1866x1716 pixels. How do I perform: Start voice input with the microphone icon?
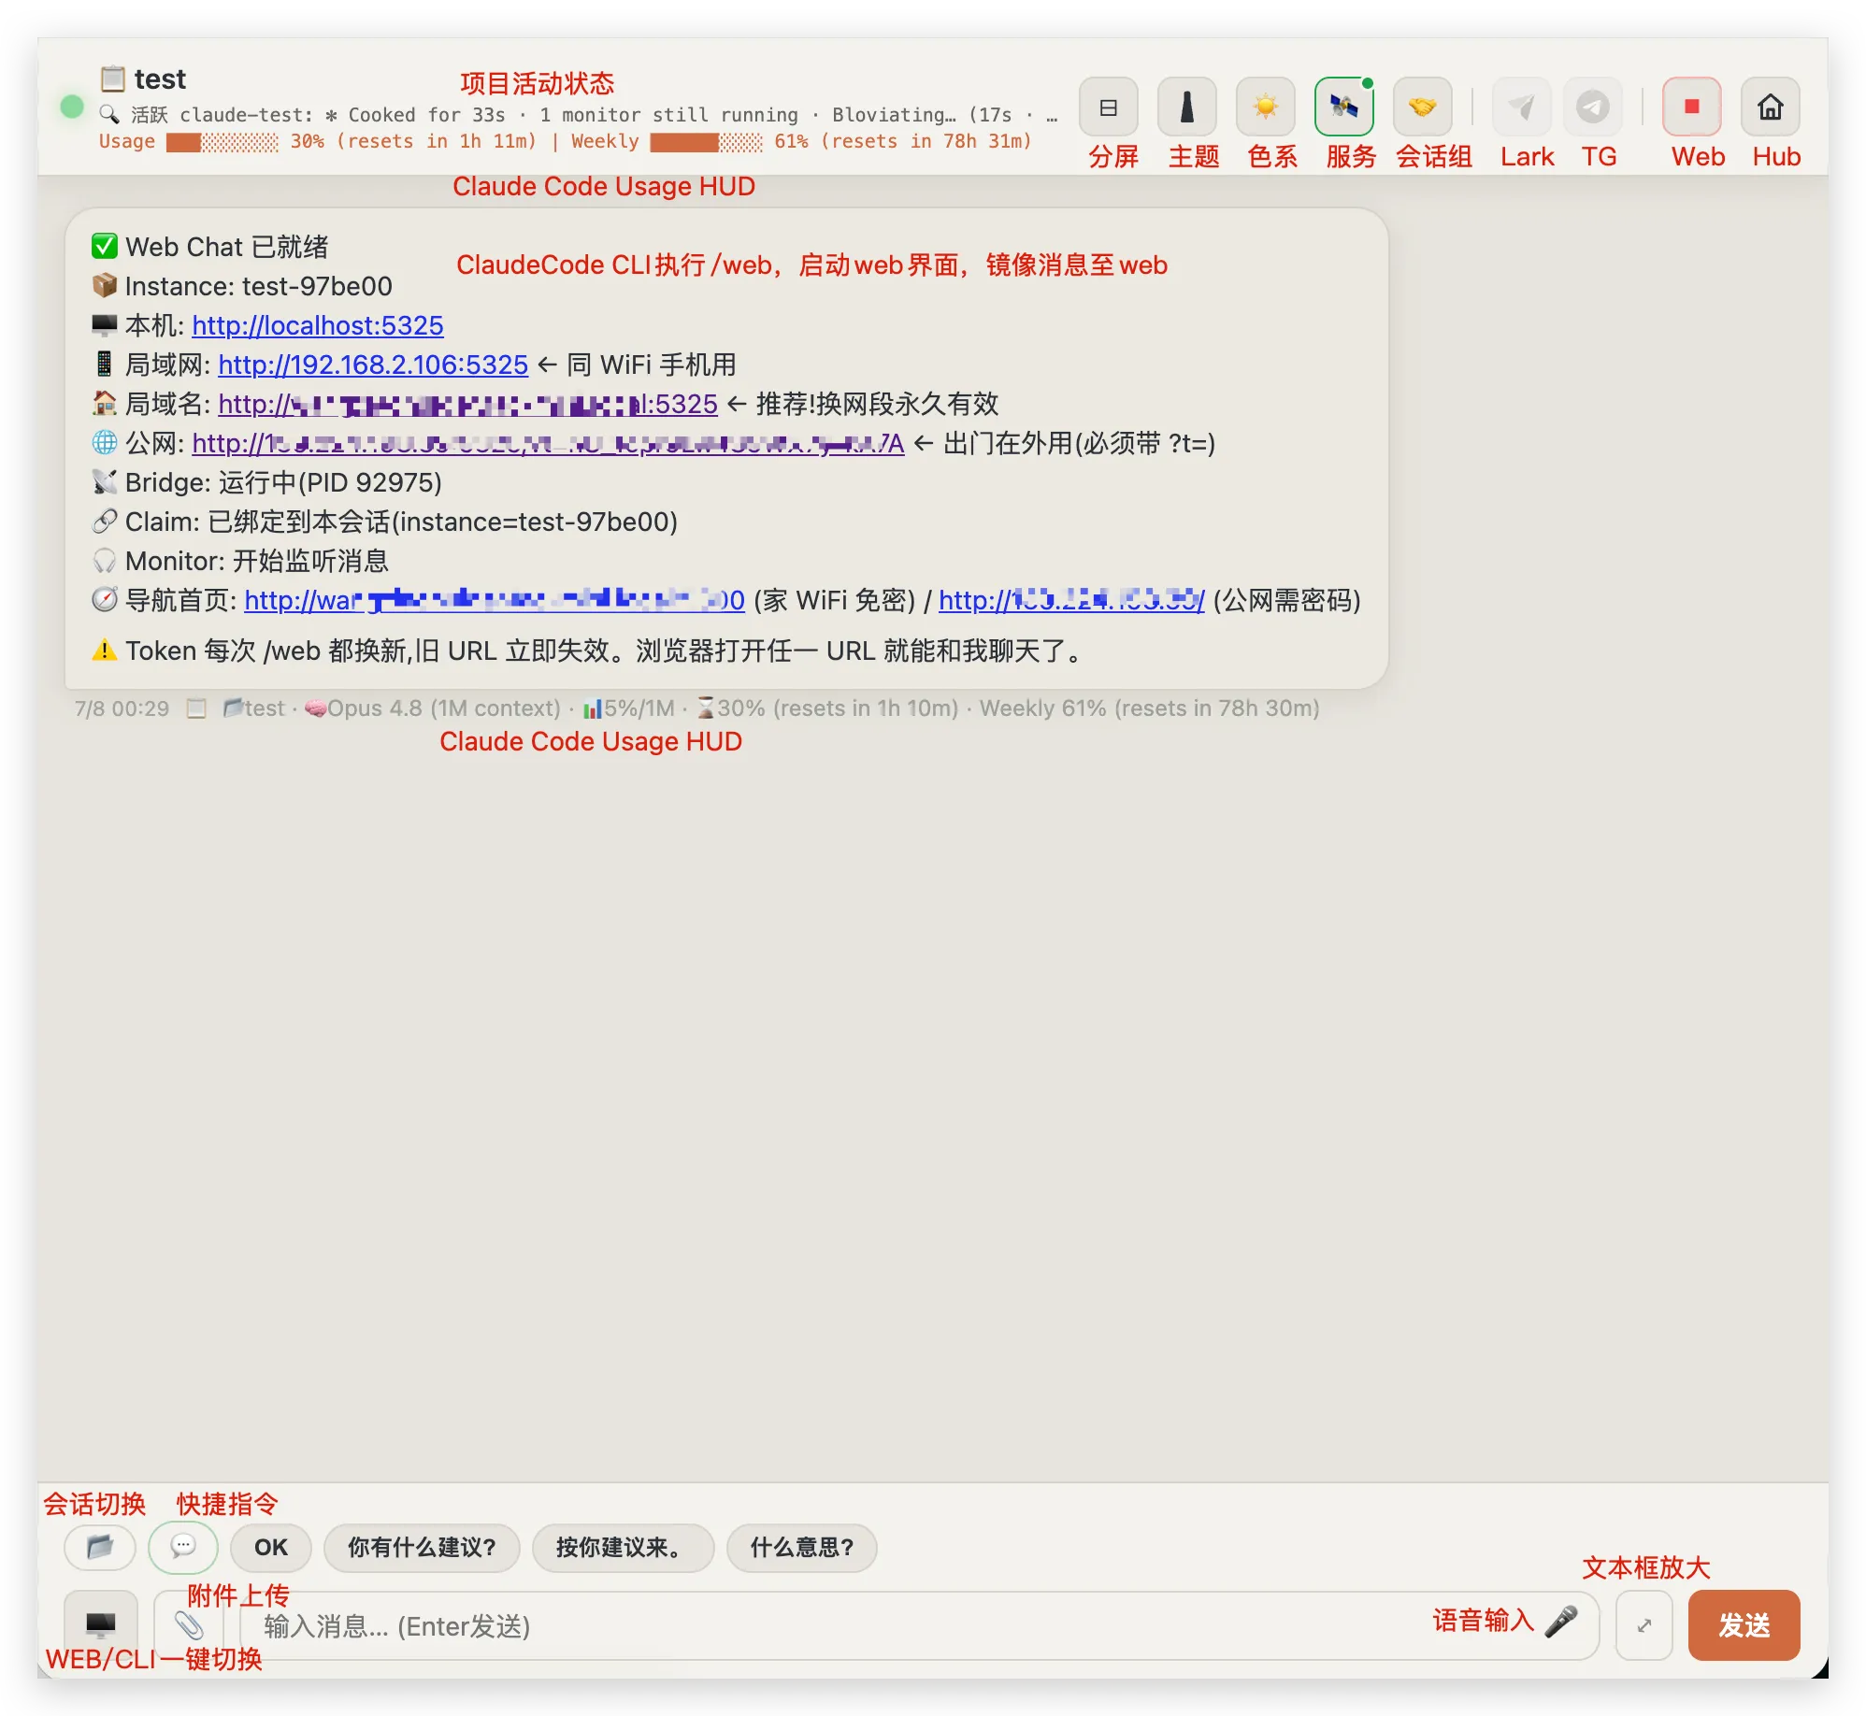point(1560,1622)
